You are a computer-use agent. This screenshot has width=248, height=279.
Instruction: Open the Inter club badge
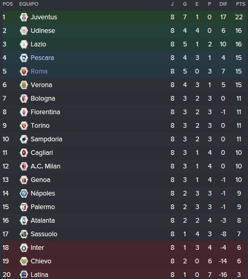click(x=24, y=248)
